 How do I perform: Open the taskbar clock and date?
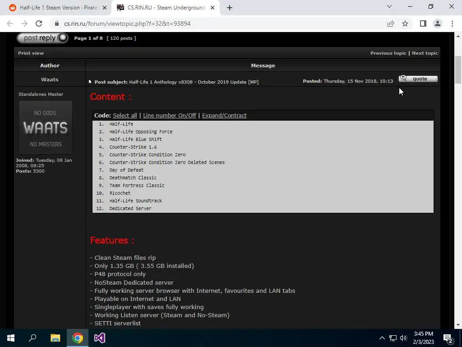pos(423,338)
